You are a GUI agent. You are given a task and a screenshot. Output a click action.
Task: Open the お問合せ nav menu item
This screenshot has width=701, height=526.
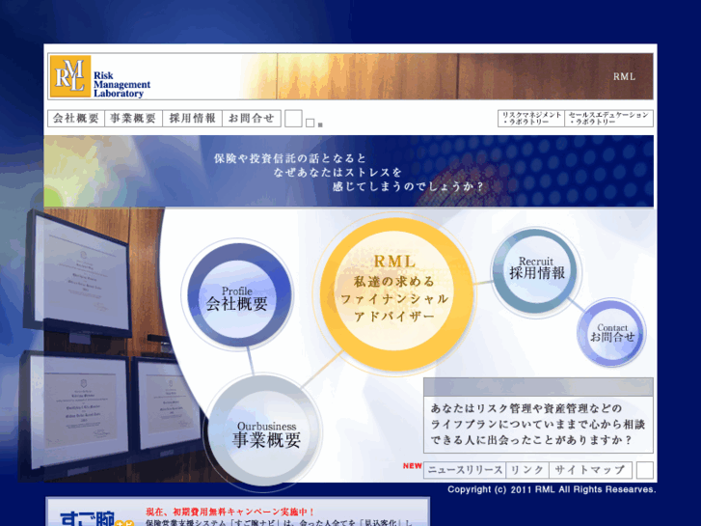[x=252, y=119]
